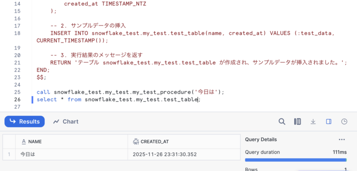Place cursor on the INSERT INTO statement line
357x171 pixels.
(186, 37)
